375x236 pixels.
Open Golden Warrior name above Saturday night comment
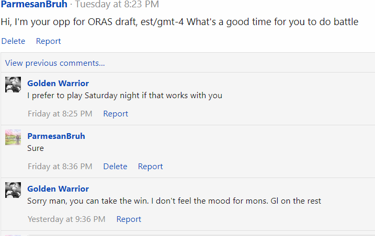click(58, 83)
